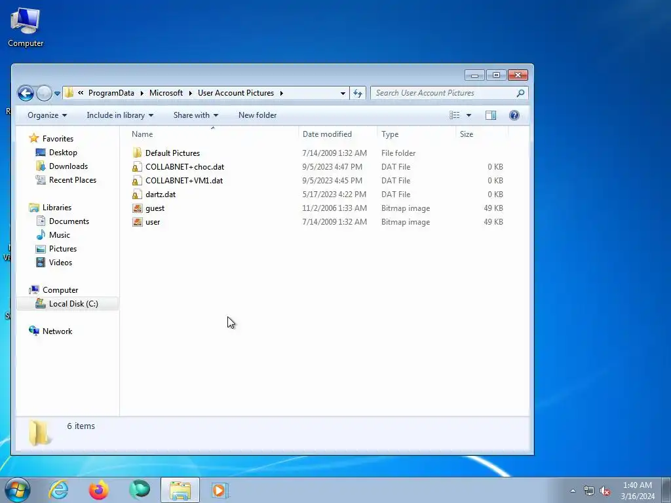Viewport: 671px width, 503px height.
Task: Launch Firefox from the taskbar
Action: (98, 490)
